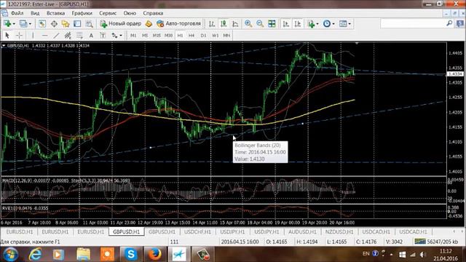This screenshot has height=262, width=466.
Task: Open the Графики menu
Action: pyautogui.click(x=82, y=13)
